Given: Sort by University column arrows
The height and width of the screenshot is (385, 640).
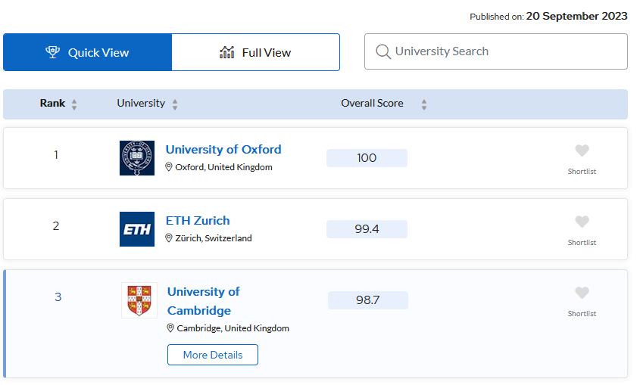Looking at the screenshot, I should [175, 104].
